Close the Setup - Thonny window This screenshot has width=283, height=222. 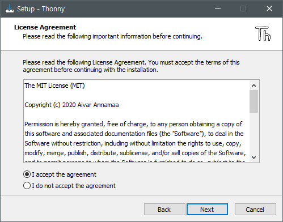click(x=269, y=8)
